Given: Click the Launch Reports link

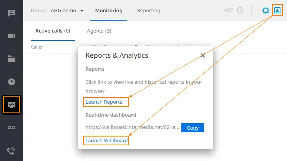Looking at the screenshot, I should point(104,102).
